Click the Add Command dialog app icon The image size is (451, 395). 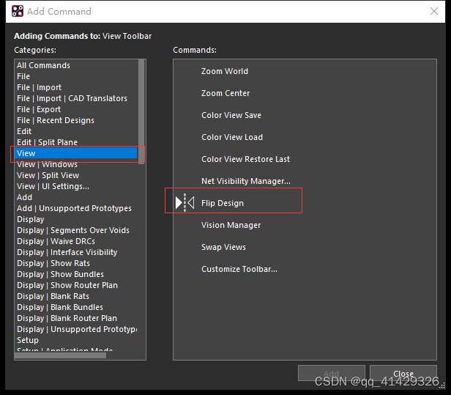[17, 11]
